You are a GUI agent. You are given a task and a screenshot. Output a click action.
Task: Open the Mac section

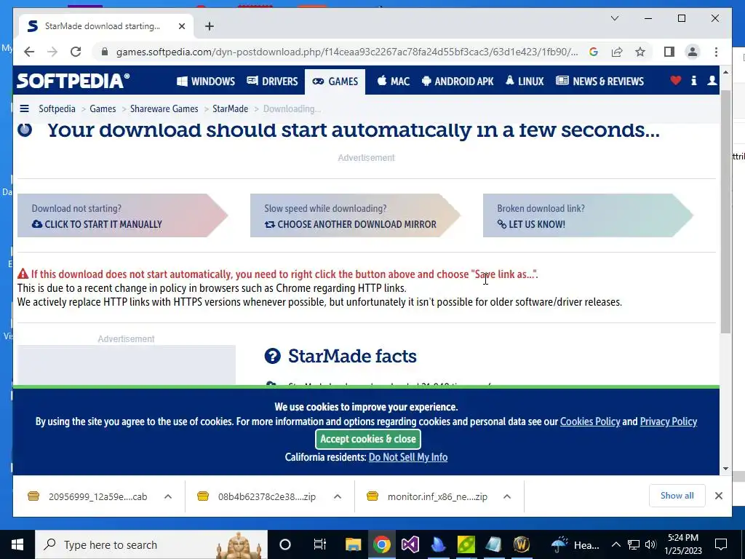pos(394,82)
